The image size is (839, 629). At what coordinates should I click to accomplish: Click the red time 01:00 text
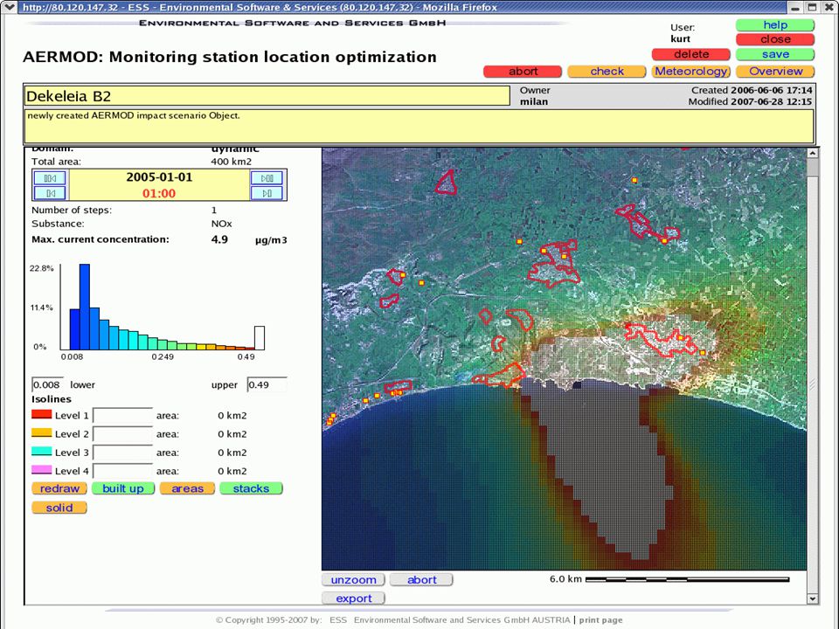click(x=159, y=194)
